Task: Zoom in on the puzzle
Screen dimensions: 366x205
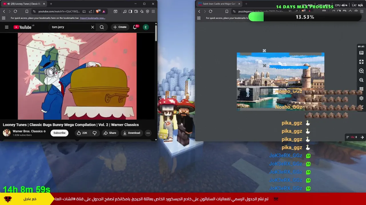Action: pyautogui.click(x=361, y=71)
